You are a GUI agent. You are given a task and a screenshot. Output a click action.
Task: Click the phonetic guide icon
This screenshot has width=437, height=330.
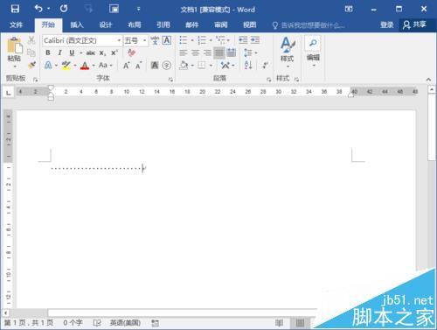coord(155,40)
